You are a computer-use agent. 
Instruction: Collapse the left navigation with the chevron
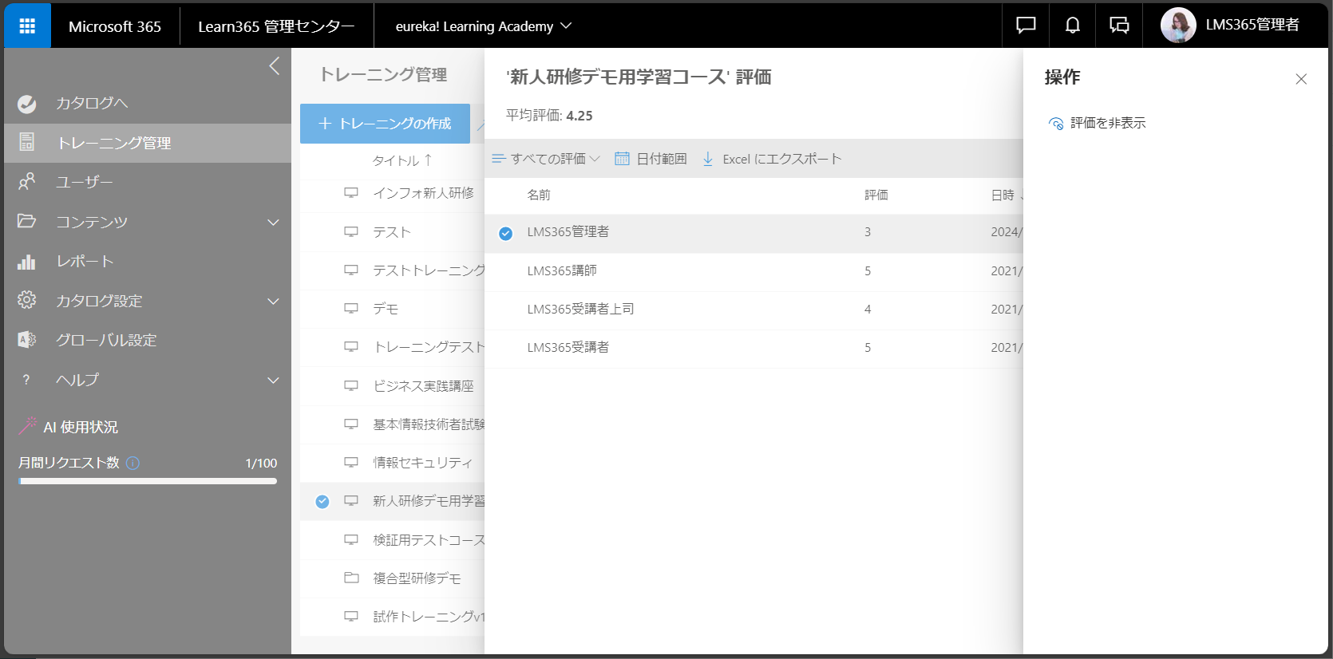point(274,66)
